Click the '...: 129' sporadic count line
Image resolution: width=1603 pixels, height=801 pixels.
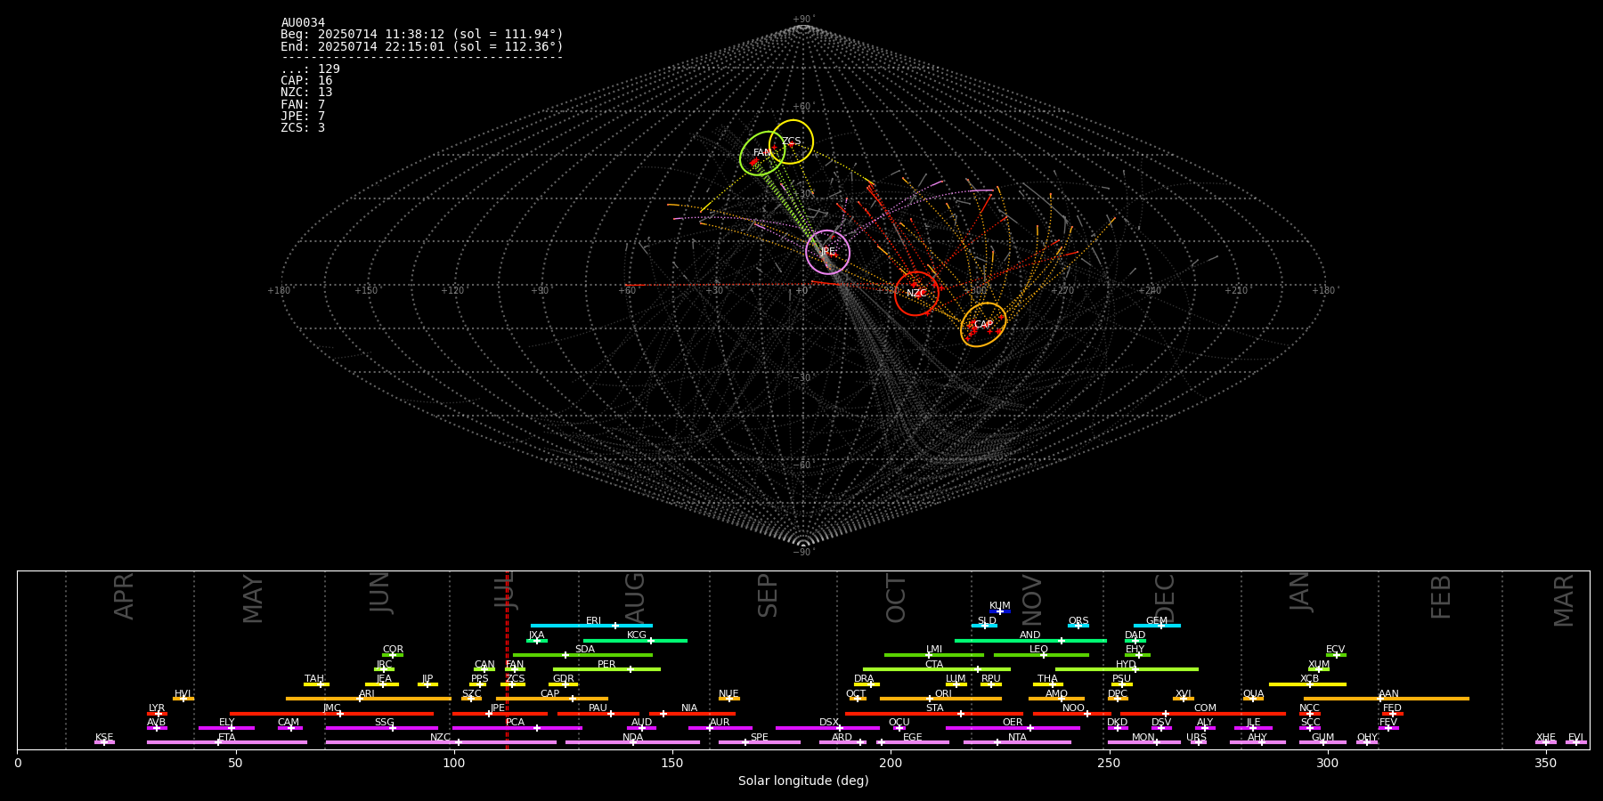point(310,69)
